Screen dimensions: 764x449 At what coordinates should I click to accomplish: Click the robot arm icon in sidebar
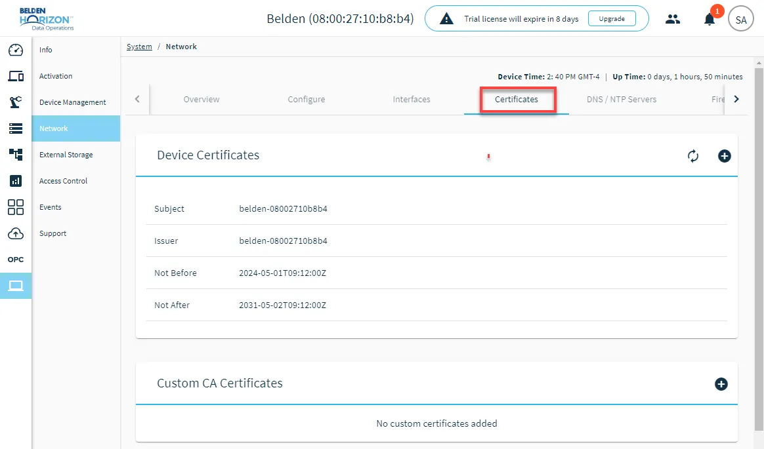click(x=16, y=102)
